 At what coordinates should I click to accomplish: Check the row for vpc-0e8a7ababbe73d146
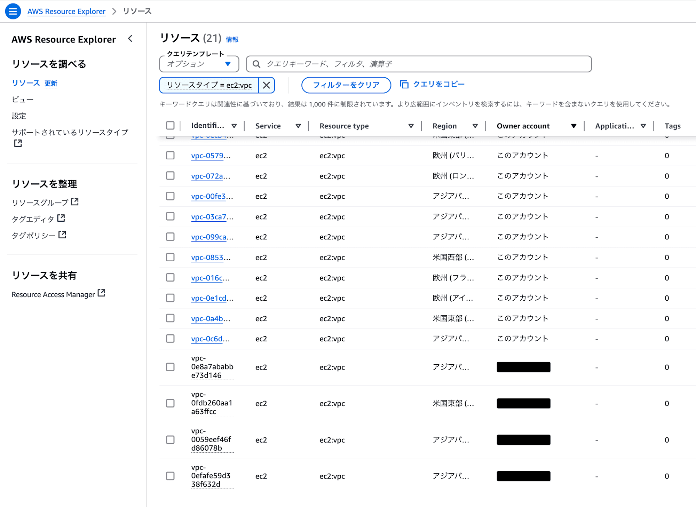click(170, 367)
